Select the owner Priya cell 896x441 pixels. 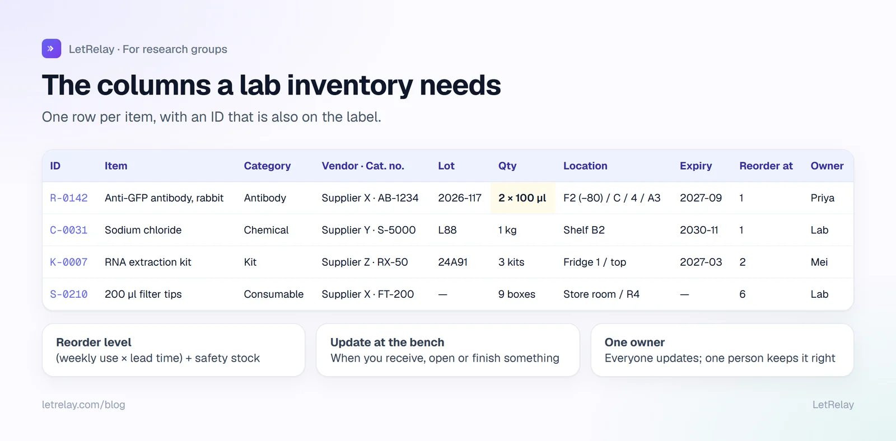[x=823, y=198]
